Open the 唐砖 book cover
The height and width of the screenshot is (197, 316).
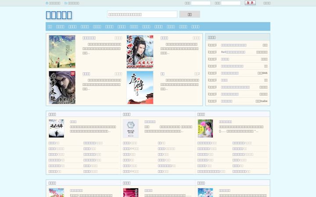pyautogui.click(x=140, y=88)
